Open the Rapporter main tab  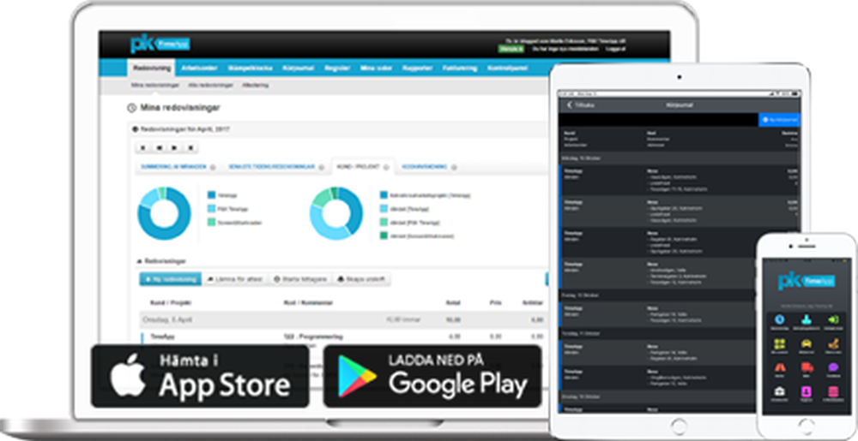(x=418, y=69)
